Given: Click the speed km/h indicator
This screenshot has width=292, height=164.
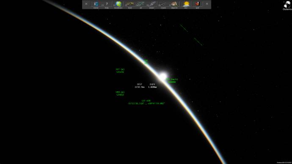Looking at the screenshot, I should click(172, 81).
